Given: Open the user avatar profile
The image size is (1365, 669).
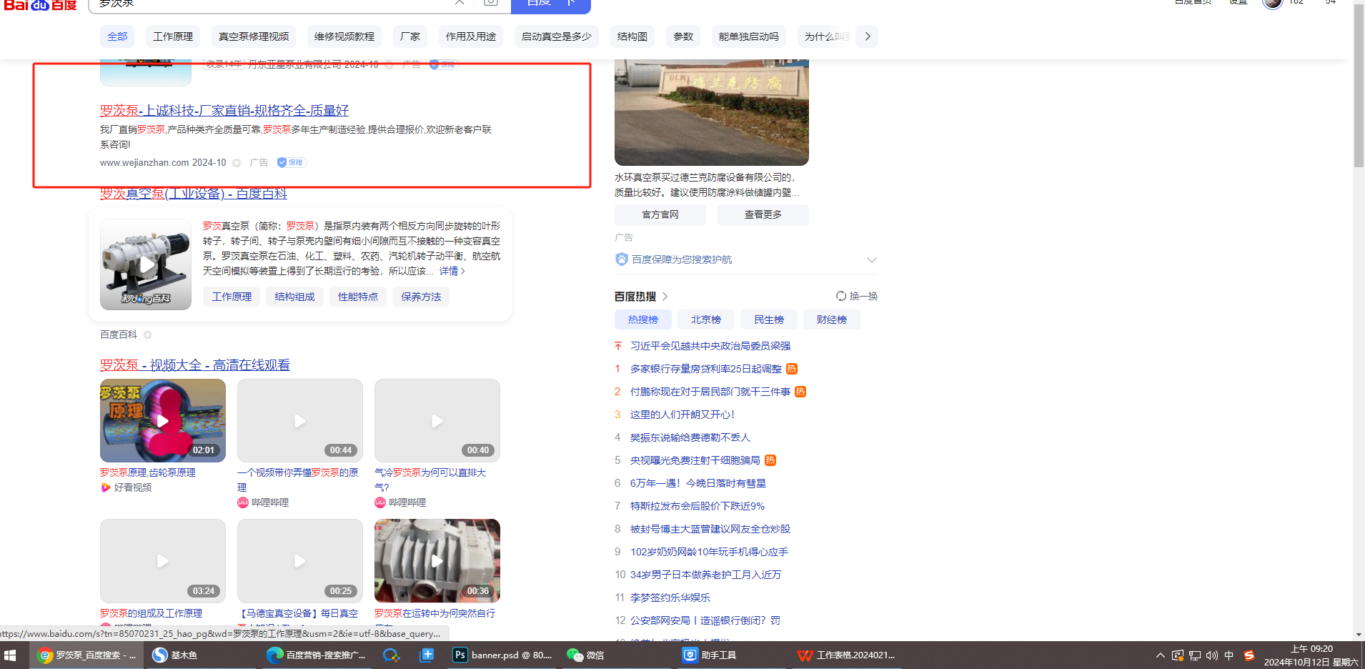Looking at the screenshot, I should (1273, 4).
